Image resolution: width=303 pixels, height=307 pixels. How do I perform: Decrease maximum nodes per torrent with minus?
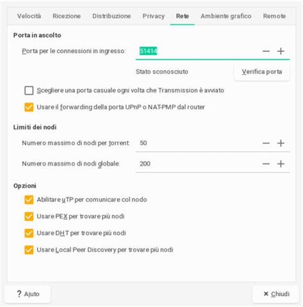[x=266, y=143]
